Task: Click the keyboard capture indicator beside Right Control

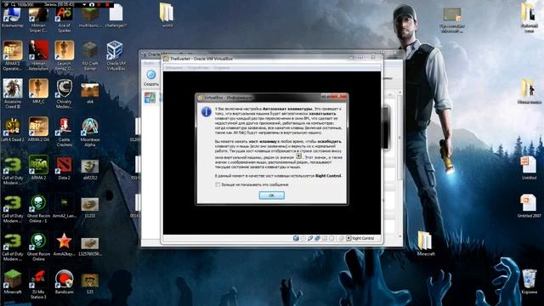Action: [348, 238]
